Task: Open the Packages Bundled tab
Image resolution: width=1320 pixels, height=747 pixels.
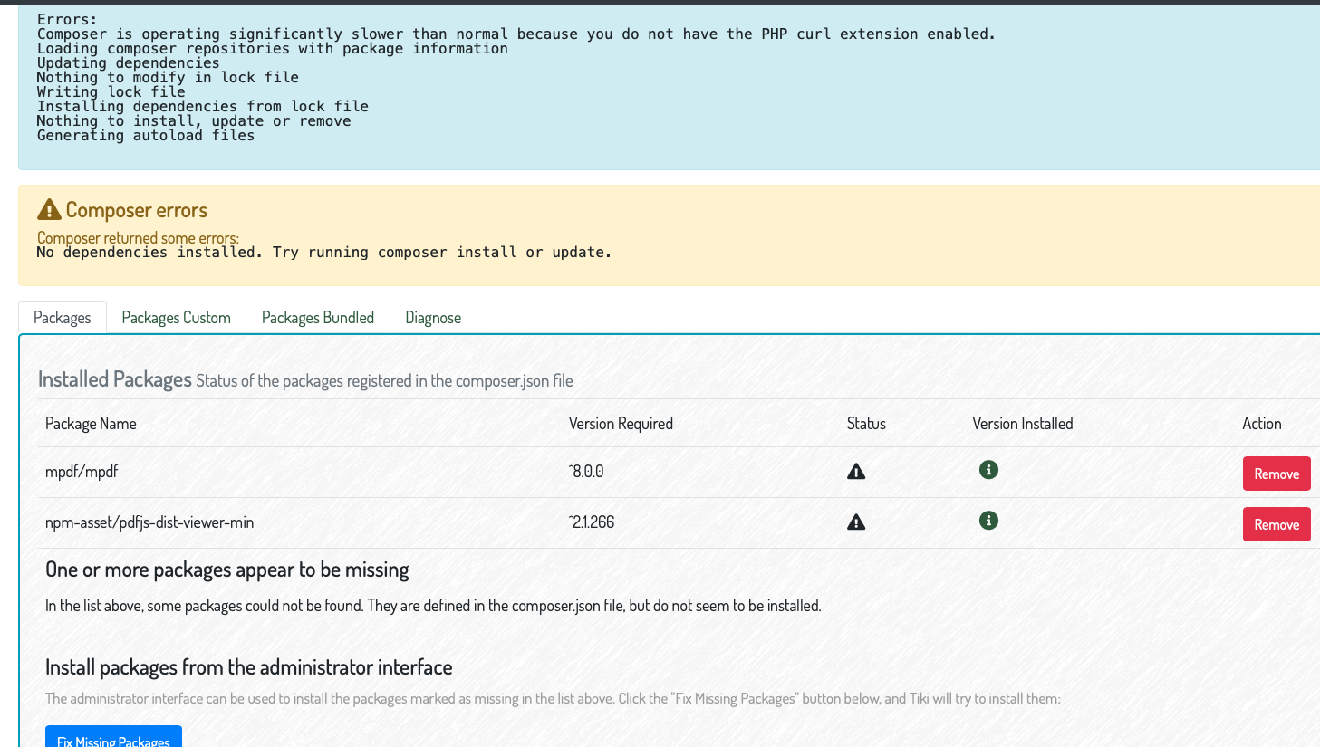Action: (x=318, y=318)
